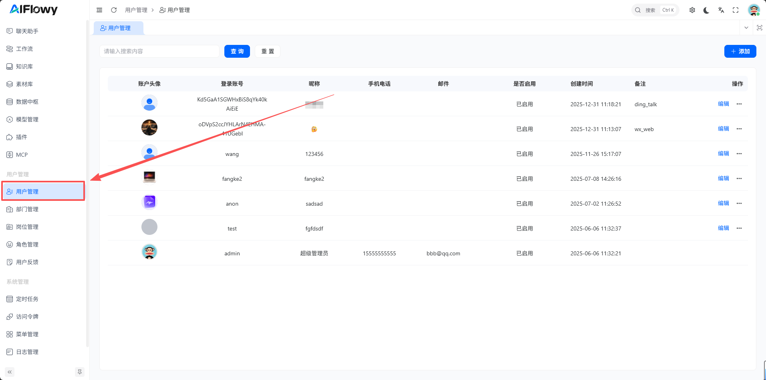Toggle the sidebar pin icon
The width and height of the screenshot is (766, 380).
coord(80,372)
